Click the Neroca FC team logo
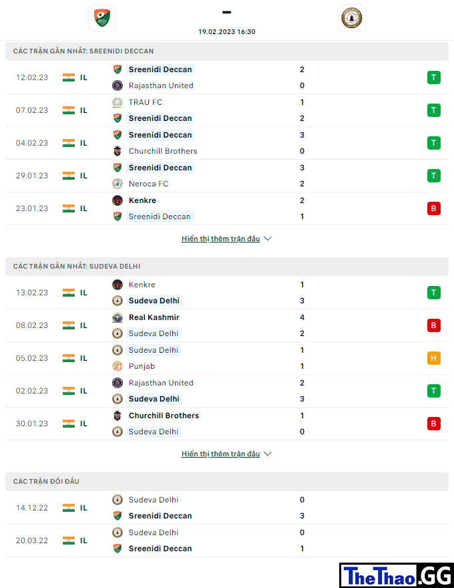The width and height of the screenshot is (454, 588). point(118,184)
